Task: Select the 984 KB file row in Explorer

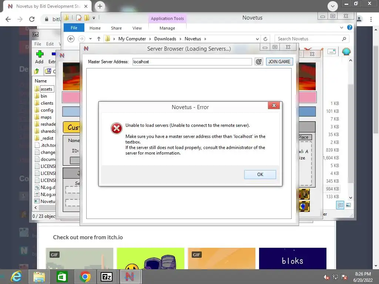Action: [x=332, y=189]
